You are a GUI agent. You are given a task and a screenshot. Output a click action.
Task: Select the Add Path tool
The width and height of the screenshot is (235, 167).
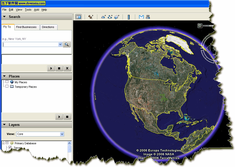point(110,17)
